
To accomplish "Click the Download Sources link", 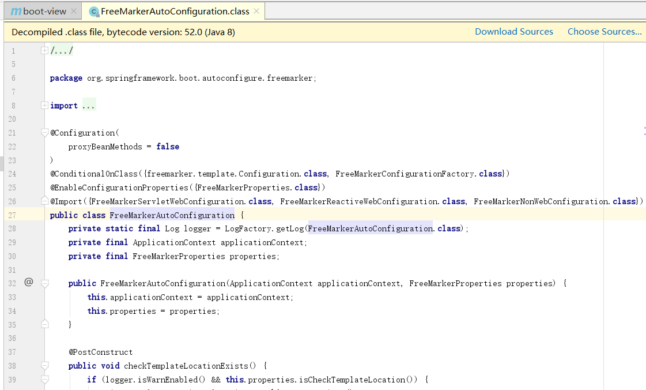I will pos(513,32).
